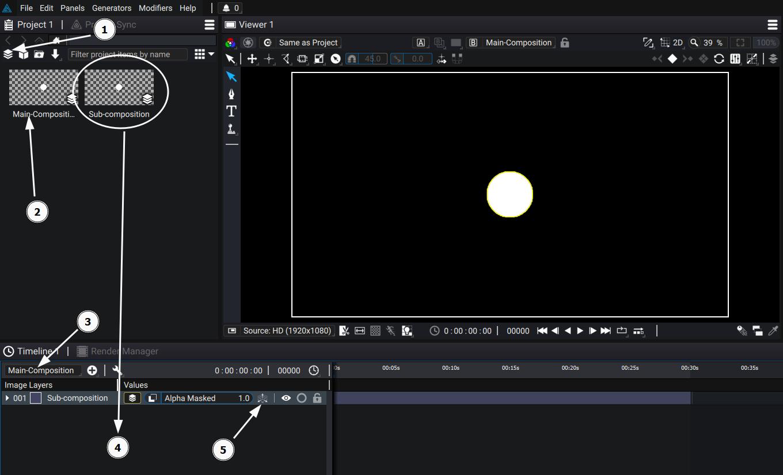The height and width of the screenshot is (475, 783).
Task: Select the Main-Composition thumbnail in Project
Action: 43,87
